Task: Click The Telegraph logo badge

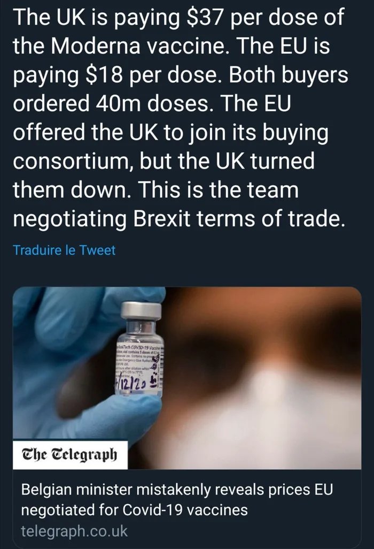Action: point(67,456)
